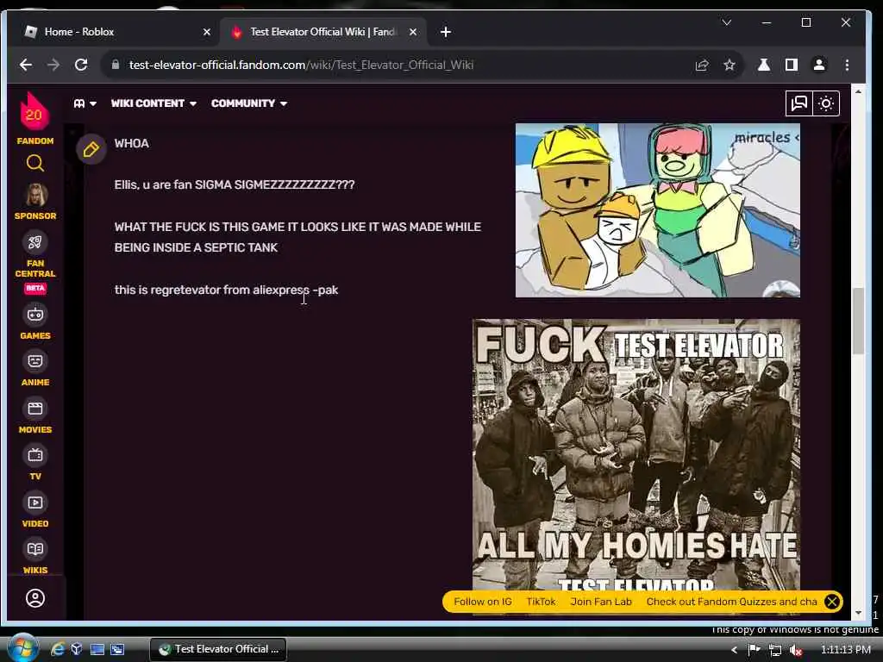Bookmark this page with star
Viewport: 883px width, 662px height.
pos(730,66)
